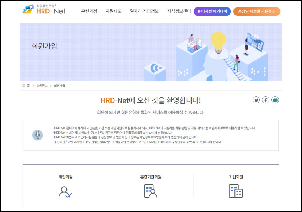The height and width of the screenshot is (212, 302).
Task: Click the light bulb banner illustration
Action: 218,43
